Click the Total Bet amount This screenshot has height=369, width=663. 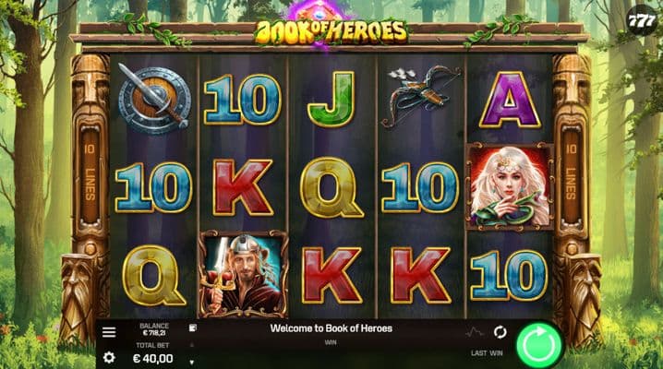pos(152,359)
